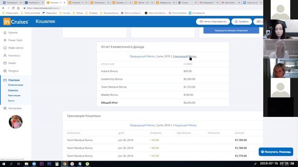This screenshot has height=167, width=298.
Task: Open File Explorer from taskbar
Action: point(27,164)
